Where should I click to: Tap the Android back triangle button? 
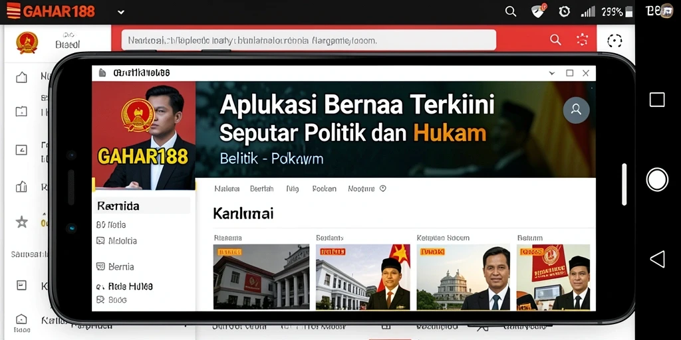[657, 259]
